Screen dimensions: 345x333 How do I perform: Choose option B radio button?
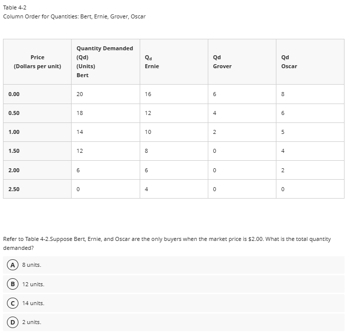coord(11,284)
